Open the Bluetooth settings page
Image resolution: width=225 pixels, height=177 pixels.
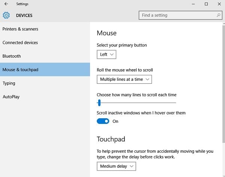click(12, 56)
